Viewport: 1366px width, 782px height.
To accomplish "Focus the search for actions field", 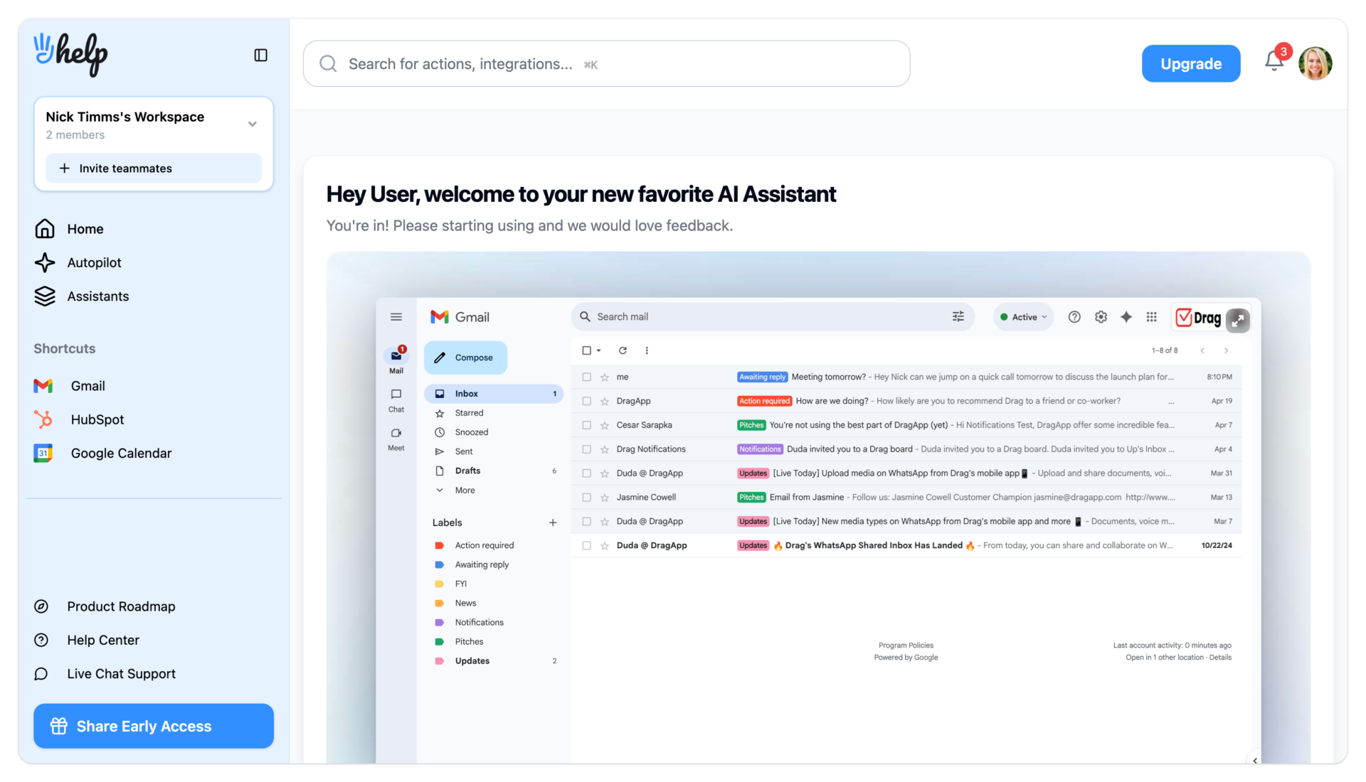I will click(x=607, y=64).
